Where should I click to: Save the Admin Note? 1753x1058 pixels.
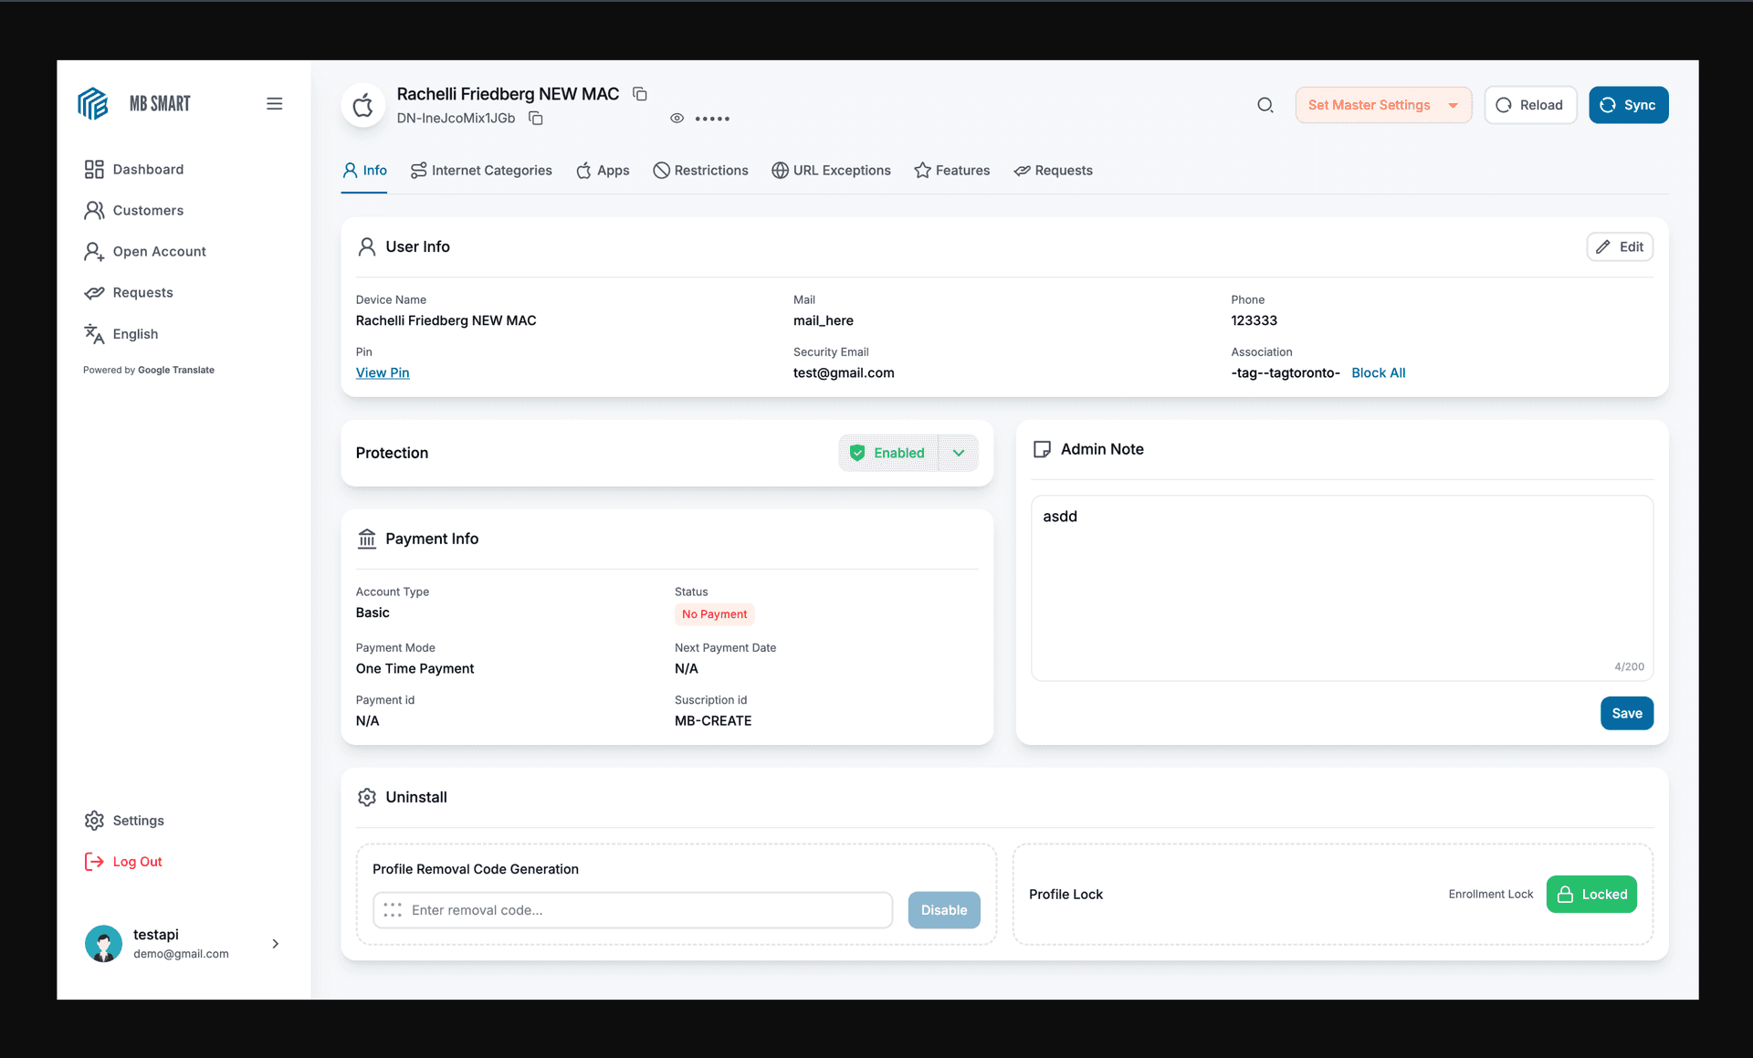1626,714
